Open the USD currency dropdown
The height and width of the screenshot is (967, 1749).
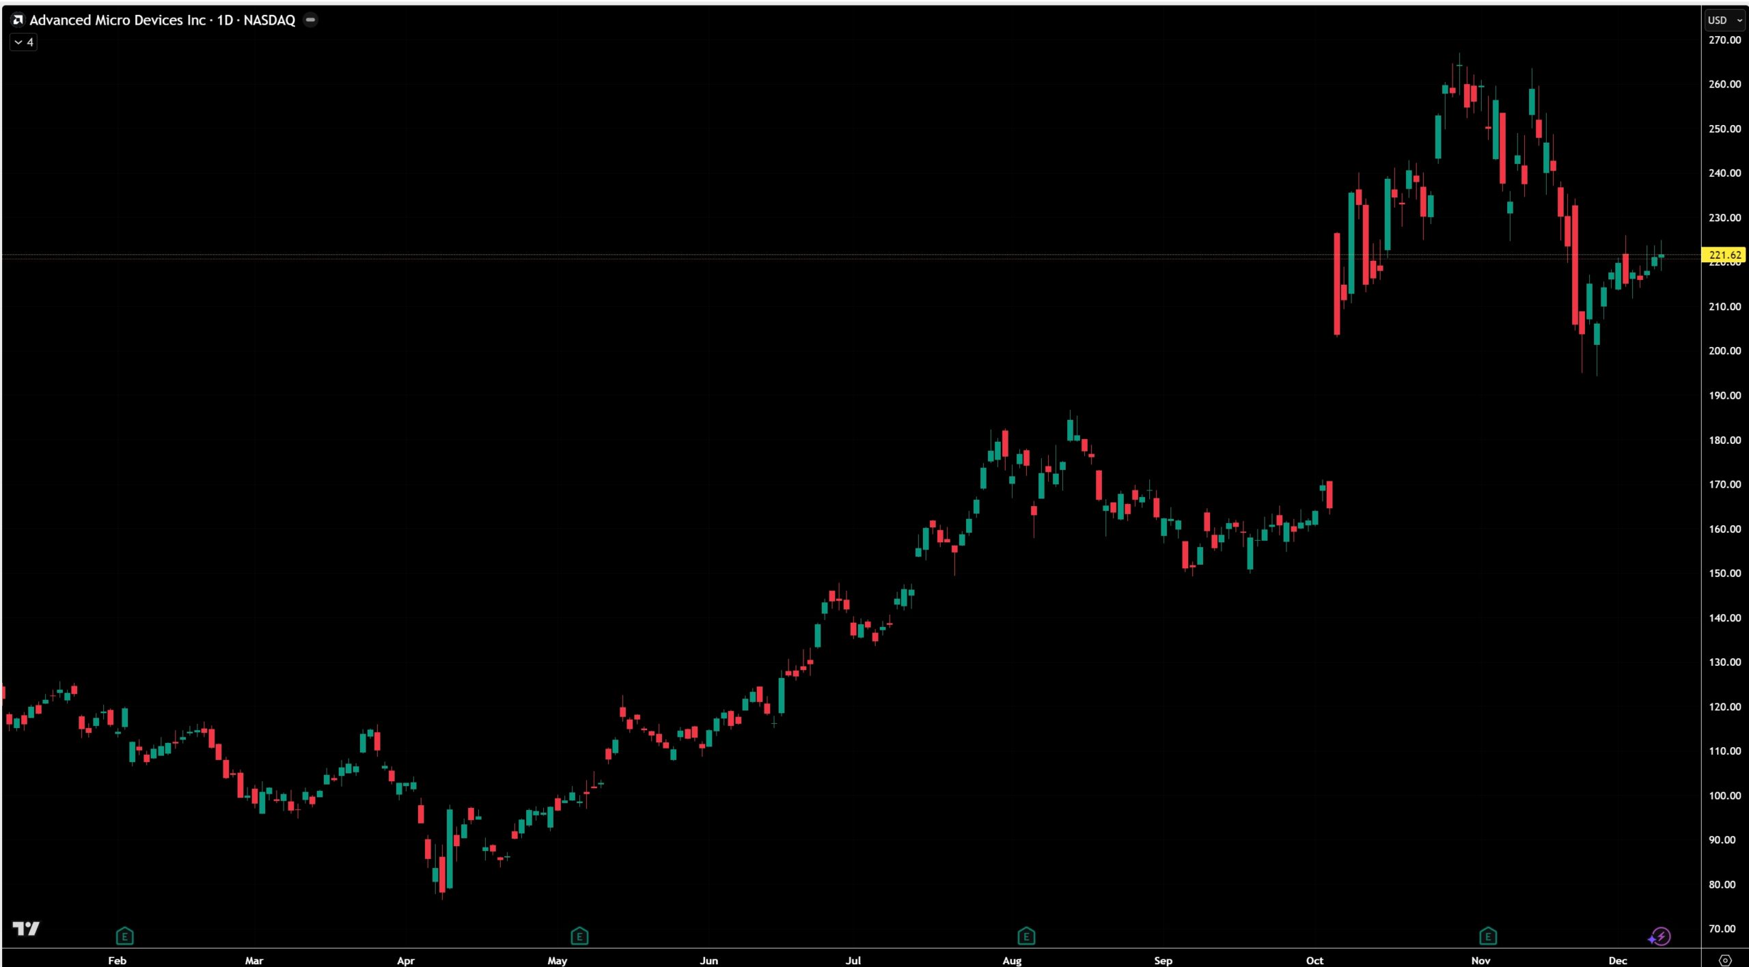(x=1724, y=20)
